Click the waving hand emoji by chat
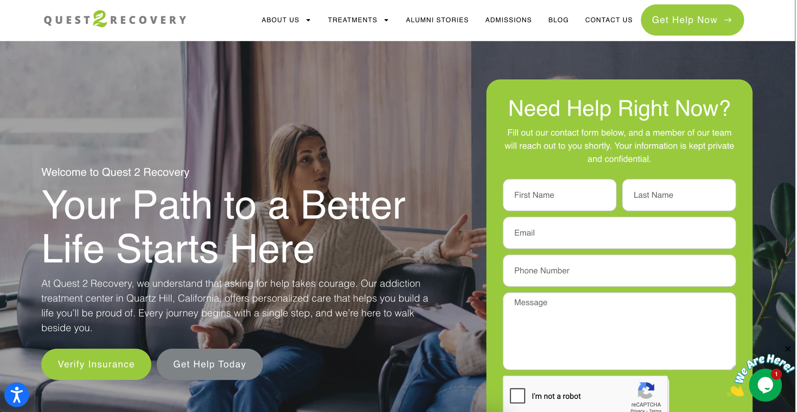Image resolution: width=797 pixels, height=412 pixels. click(x=736, y=390)
